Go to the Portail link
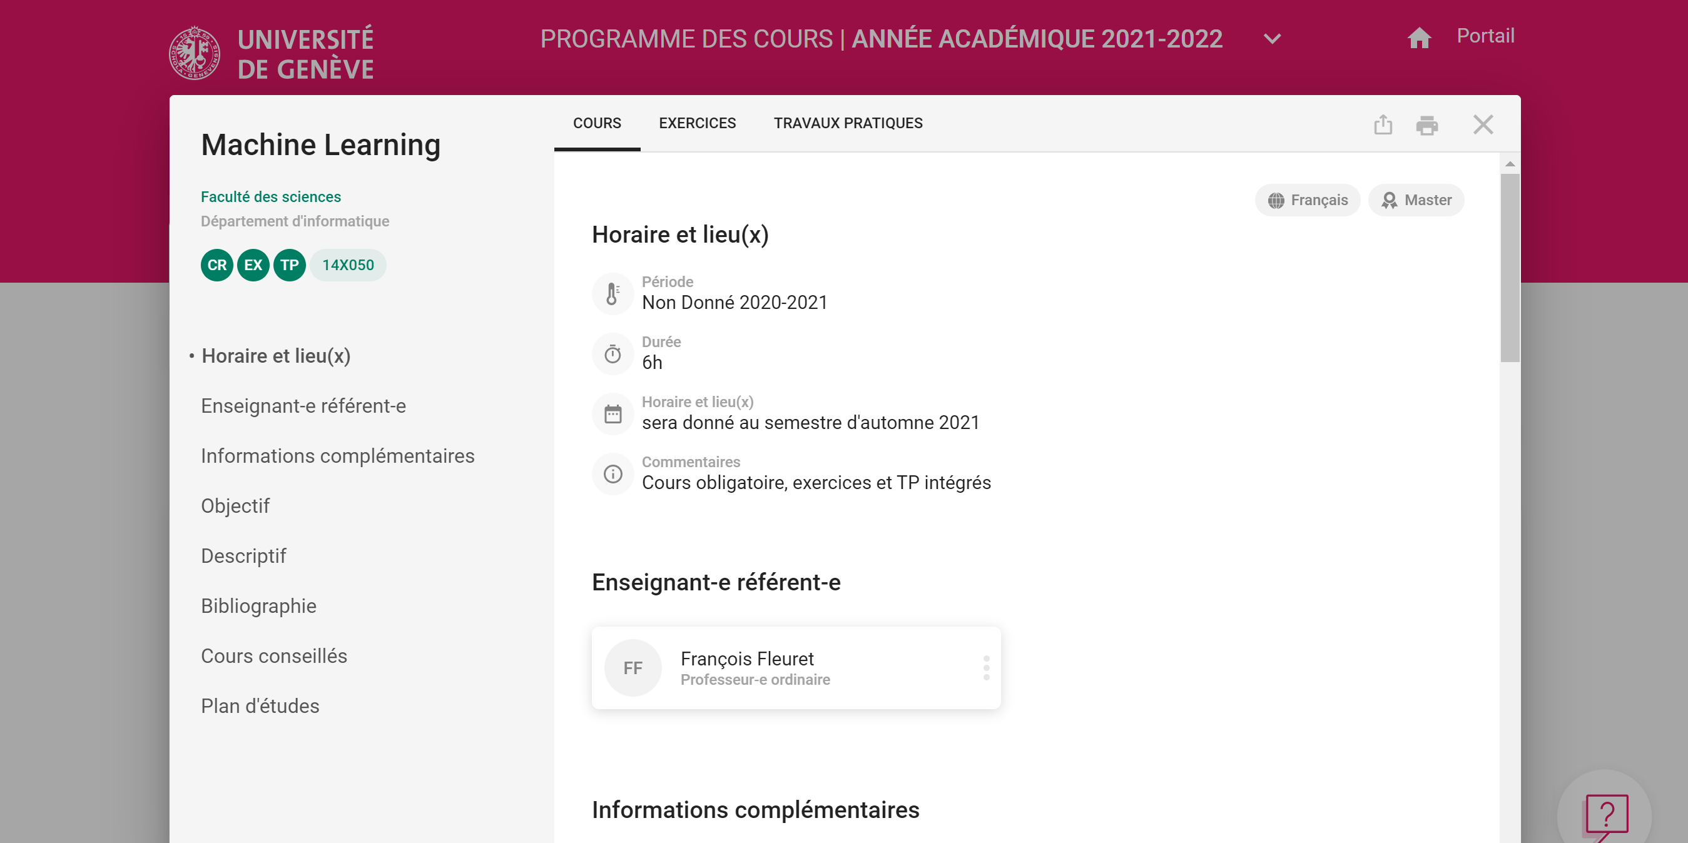Image resolution: width=1688 pixels, height=843 pixels. [x=1485, y=36]
